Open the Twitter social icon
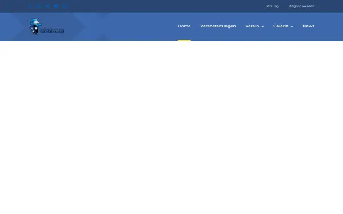 (47, 6)
